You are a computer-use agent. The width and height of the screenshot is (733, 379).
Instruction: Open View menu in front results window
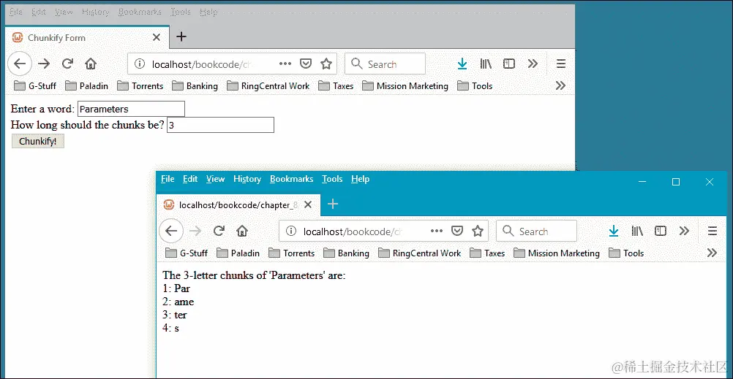point(216,179)
